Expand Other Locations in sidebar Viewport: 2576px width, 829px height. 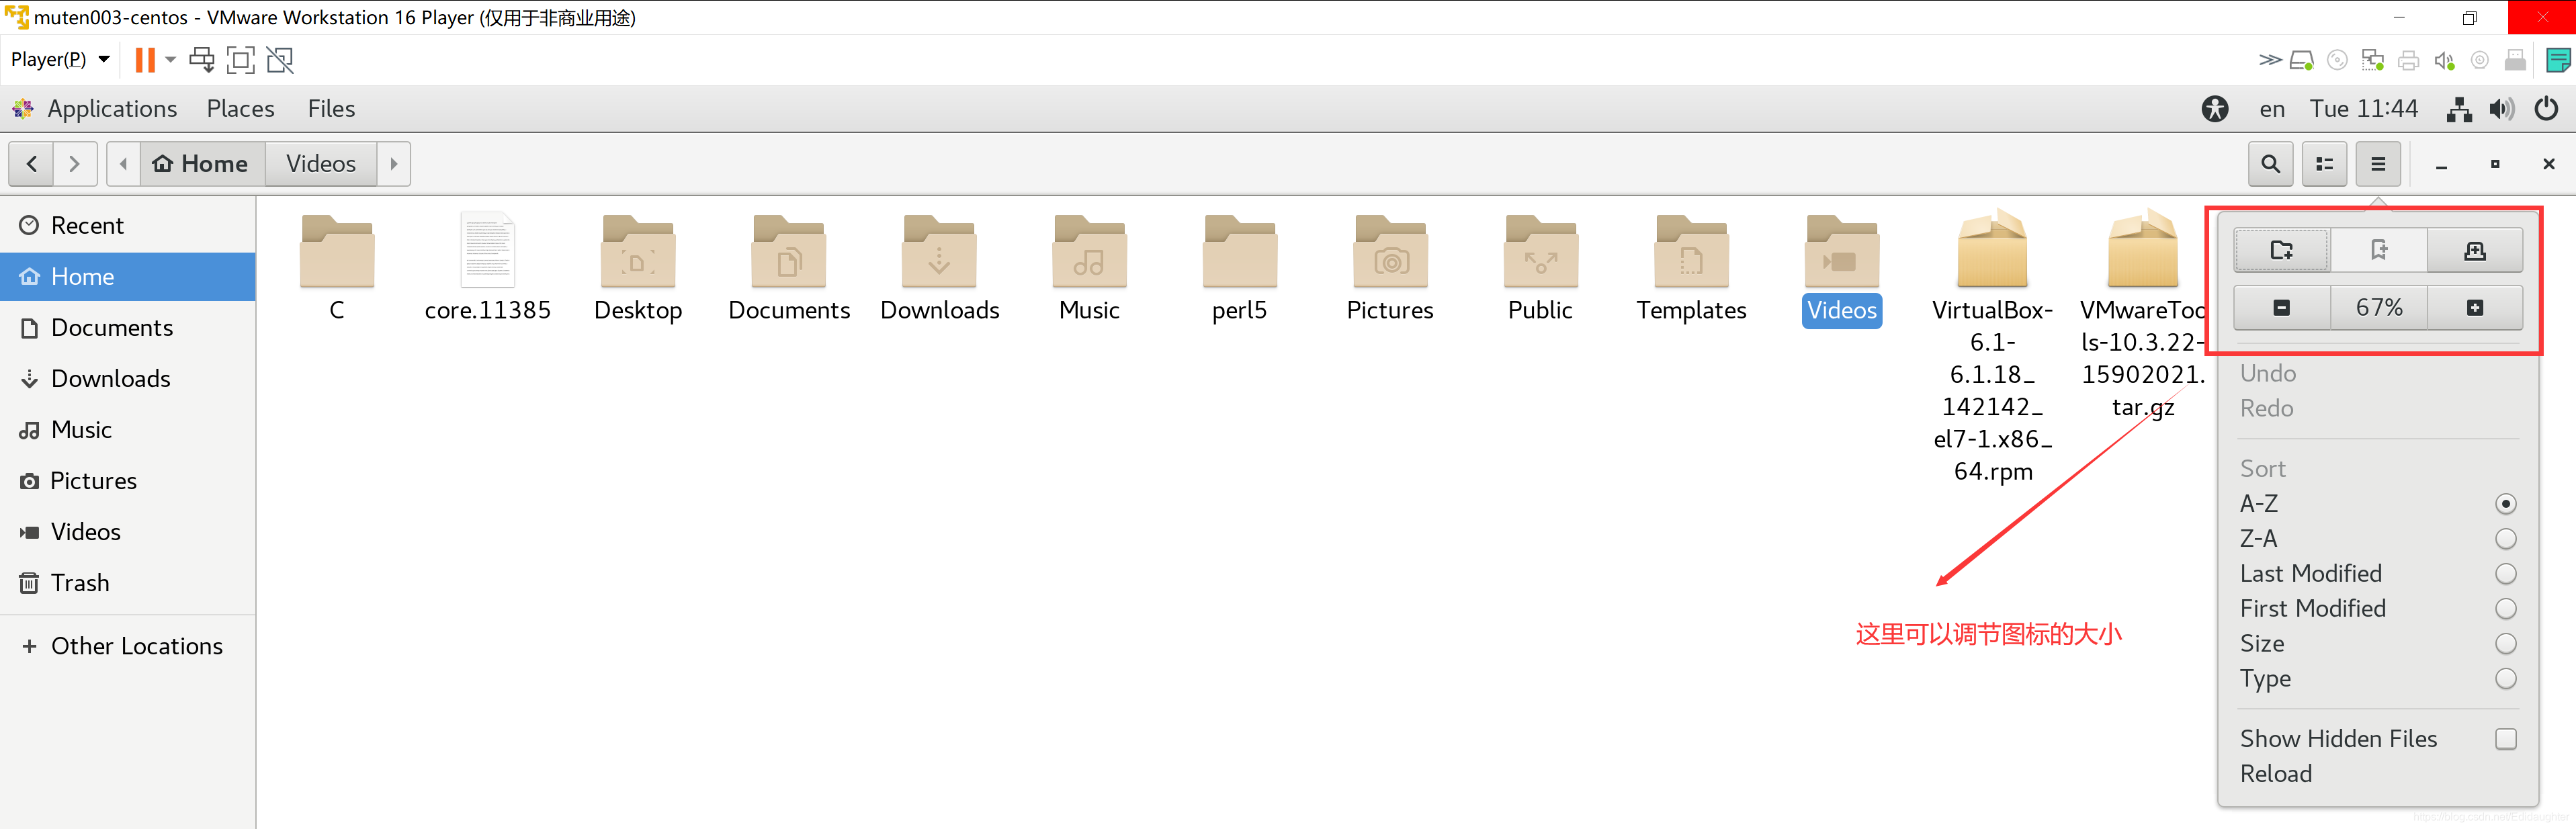[136, 646]
